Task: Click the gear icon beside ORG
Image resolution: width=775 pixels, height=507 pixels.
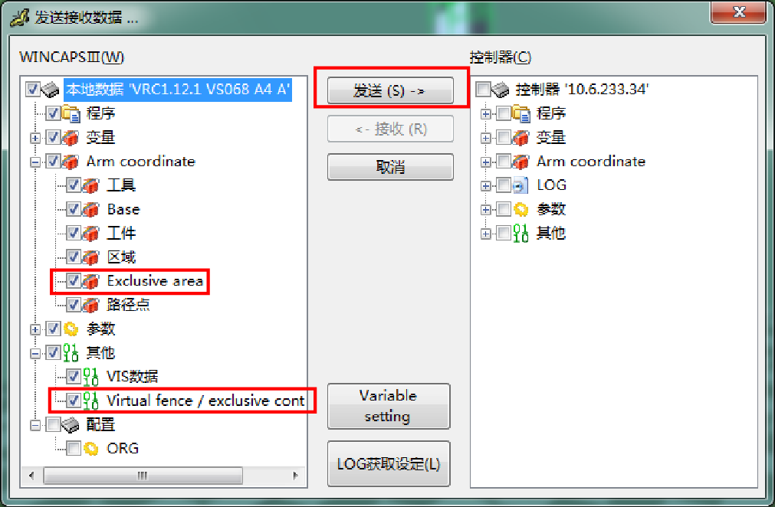Action: 91,448
